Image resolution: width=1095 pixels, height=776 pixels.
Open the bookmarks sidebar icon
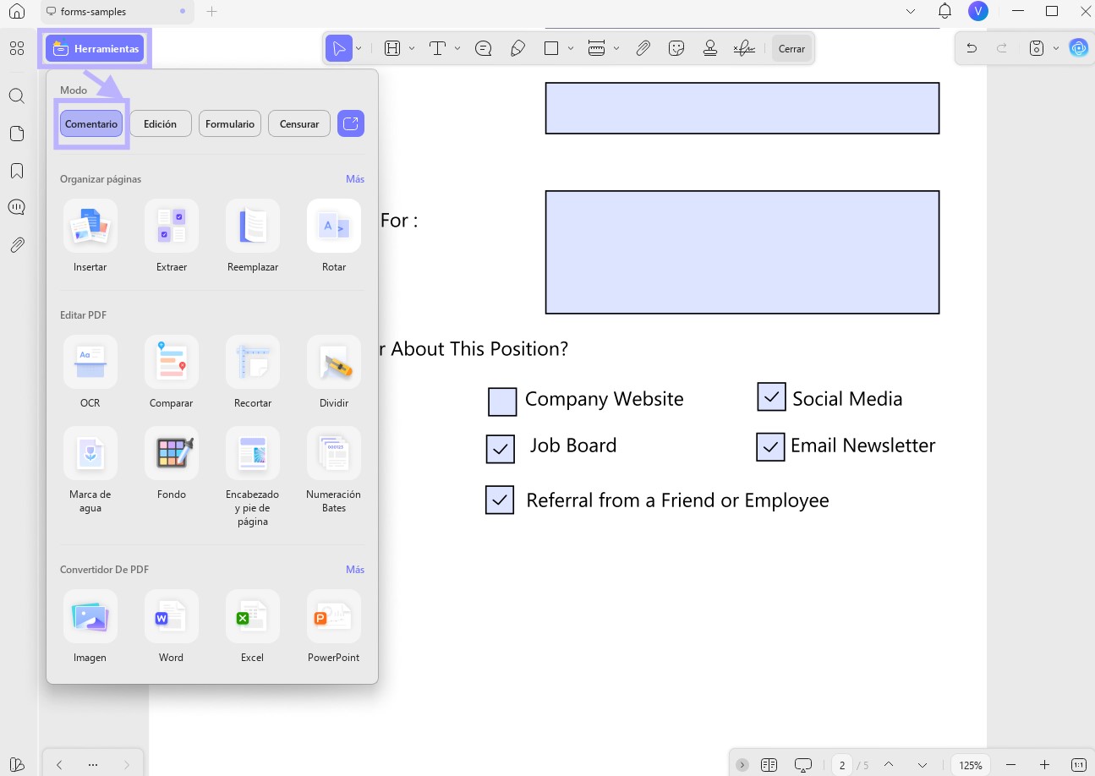16,171
